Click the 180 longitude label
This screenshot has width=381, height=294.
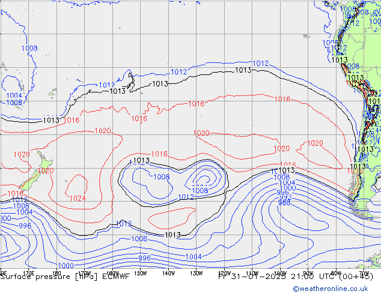click(x=56, y=273)
